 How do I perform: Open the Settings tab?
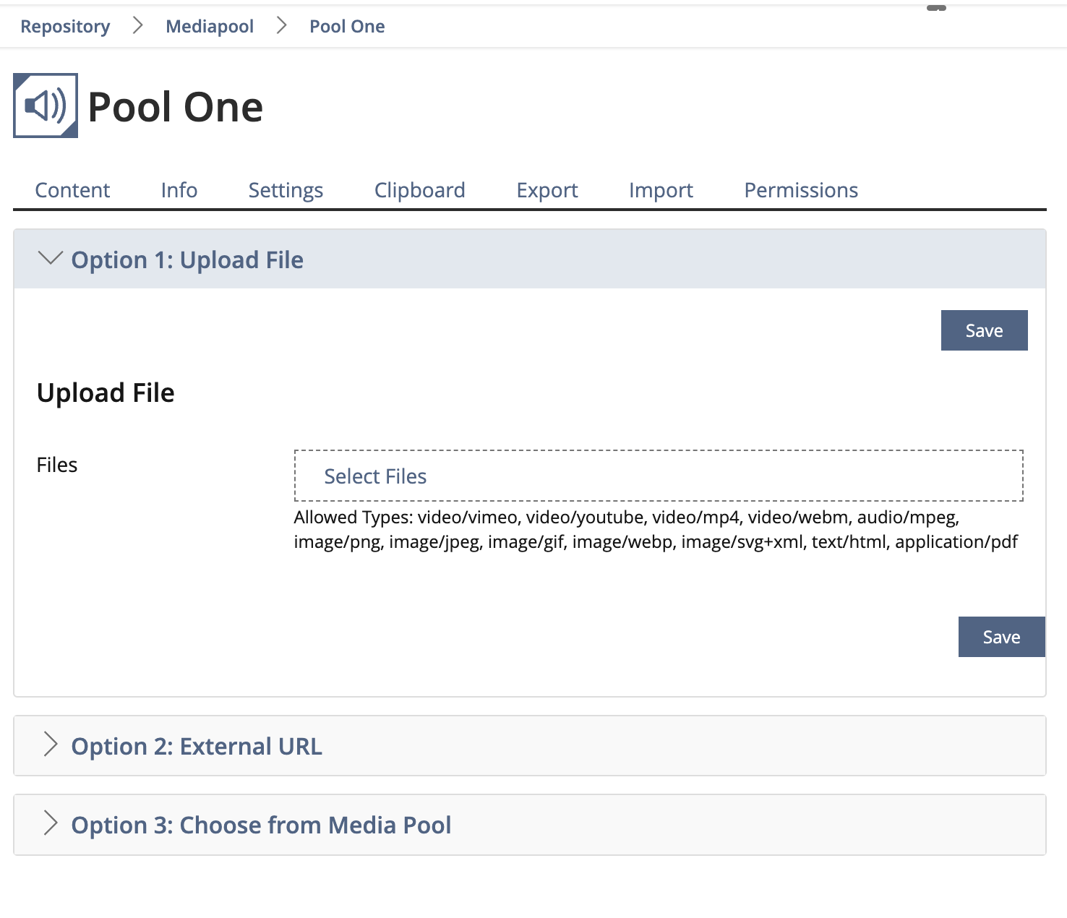(286, 190)
